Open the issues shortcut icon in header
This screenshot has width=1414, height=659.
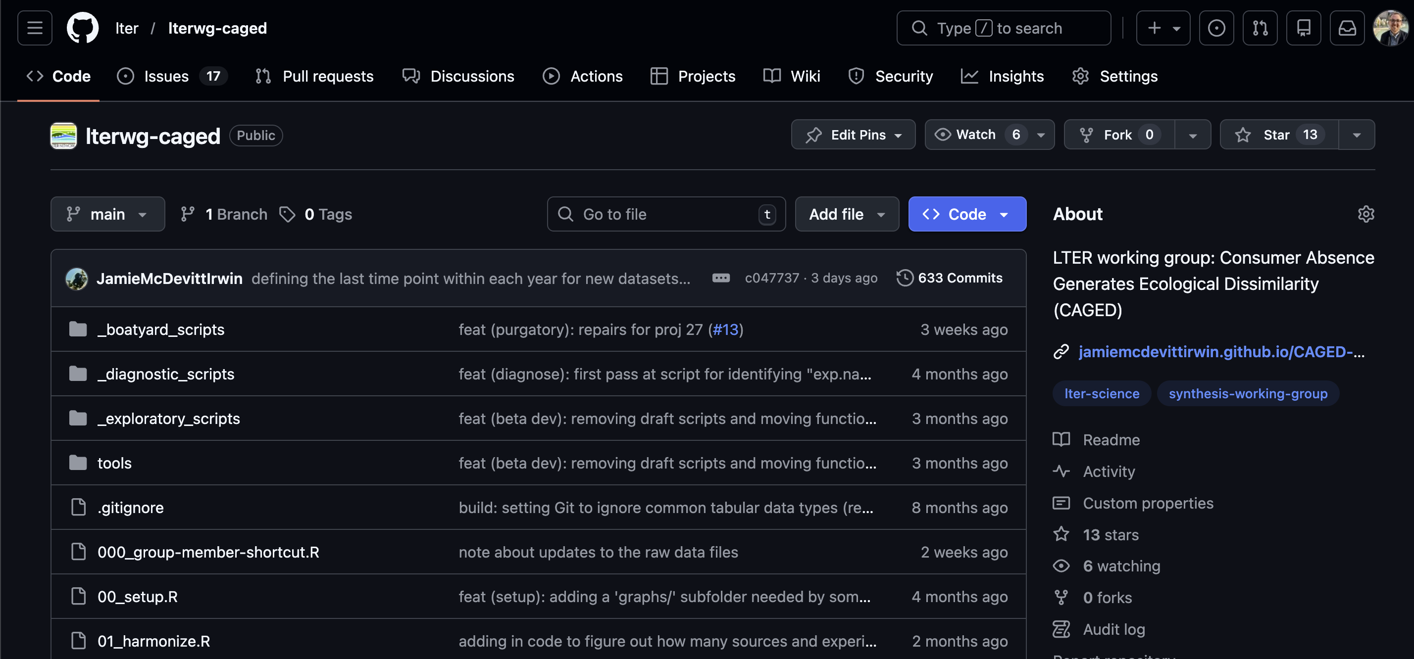(1216, 28)
